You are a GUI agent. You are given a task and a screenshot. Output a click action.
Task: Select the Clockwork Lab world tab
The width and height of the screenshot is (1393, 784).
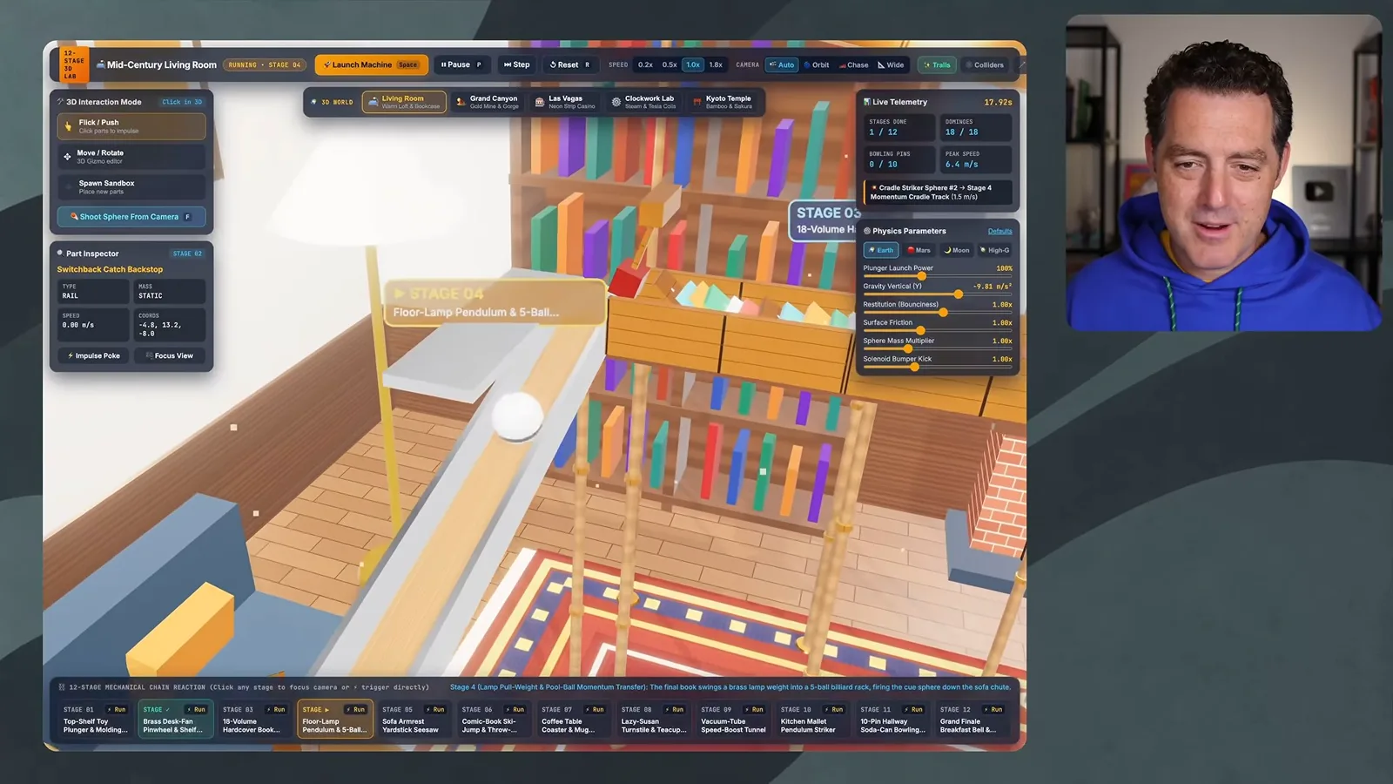[x=643, y=102]
